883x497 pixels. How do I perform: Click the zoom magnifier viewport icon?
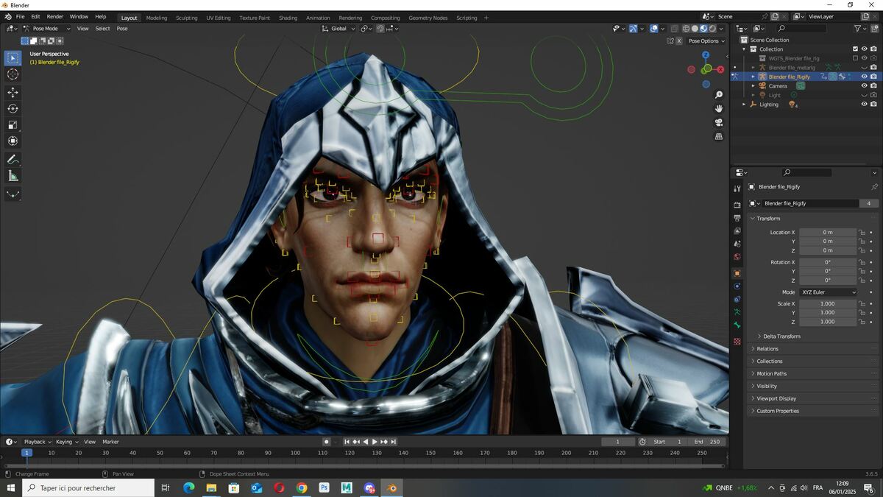point(719,95)
